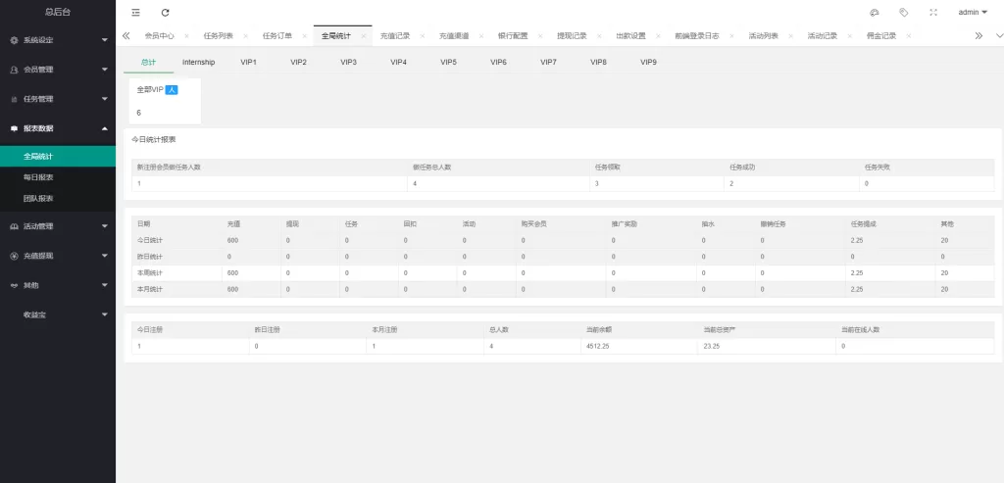Open the tab operations dropdown arrow

pyautogui.click(x=997, y=36)
